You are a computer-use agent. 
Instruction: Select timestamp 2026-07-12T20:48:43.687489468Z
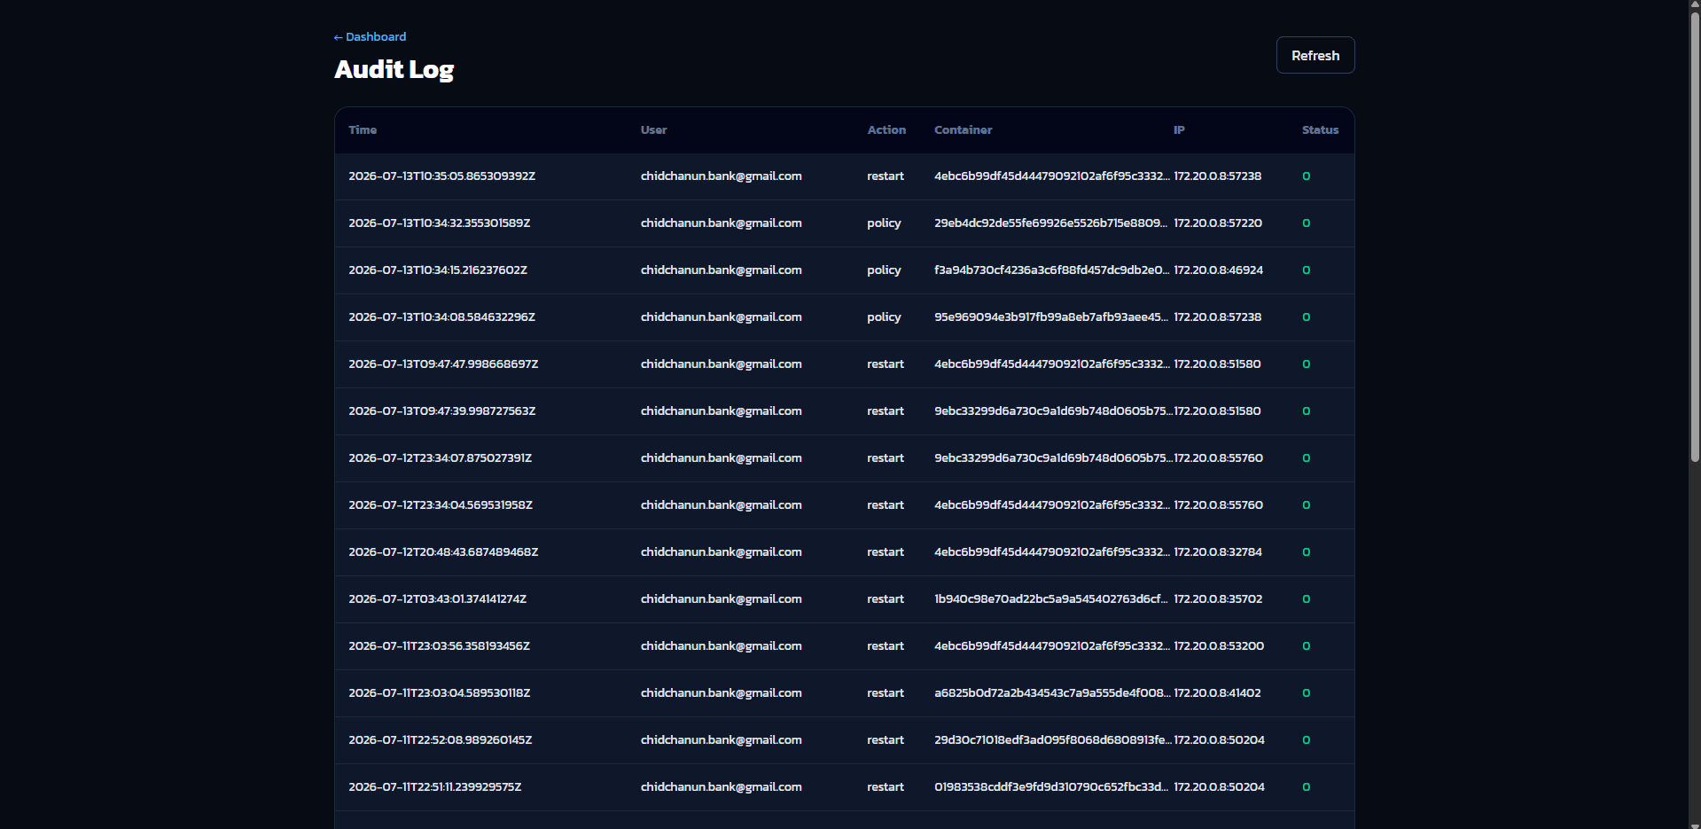[x=443, y=552]
